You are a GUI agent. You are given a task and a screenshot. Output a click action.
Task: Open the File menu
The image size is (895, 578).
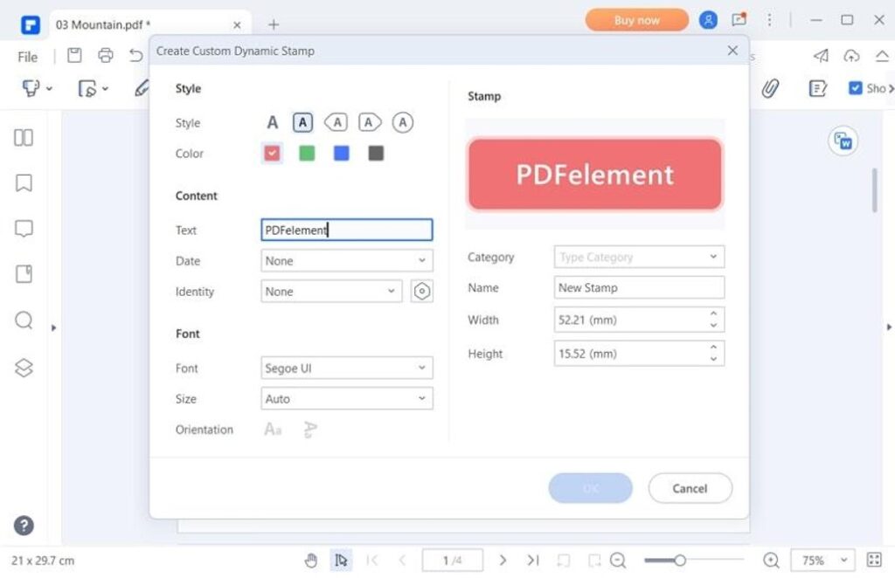[x=28, y=57]
